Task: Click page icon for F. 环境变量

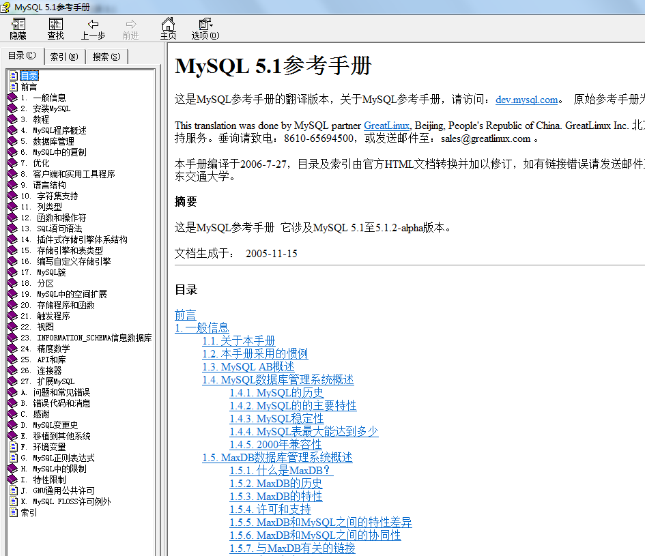Action: (14, 447)
